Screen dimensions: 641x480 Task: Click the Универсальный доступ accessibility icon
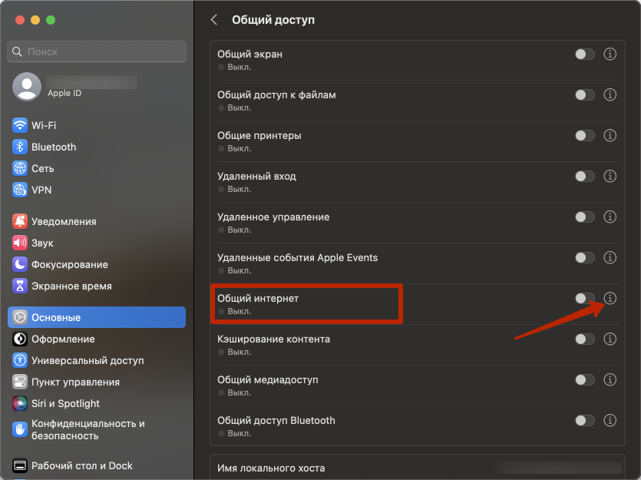[x=20, y=360]
